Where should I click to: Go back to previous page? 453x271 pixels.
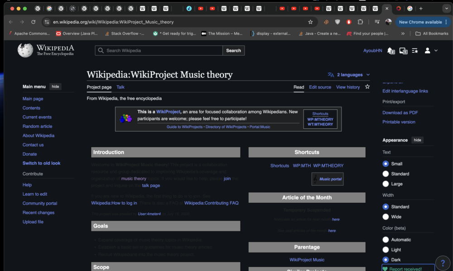(x=11, y=22)
